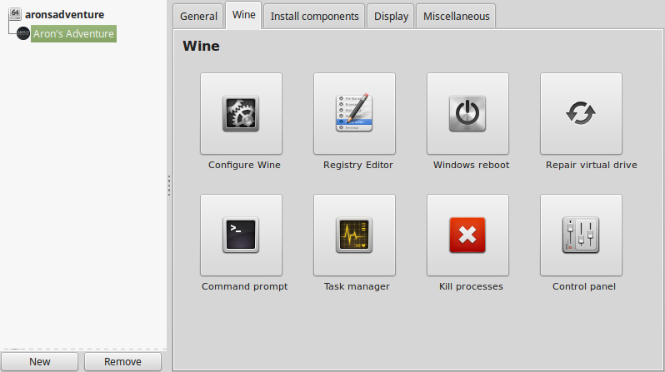Switch to the General tab
The image size is (665, 372).
coord(198,16)
